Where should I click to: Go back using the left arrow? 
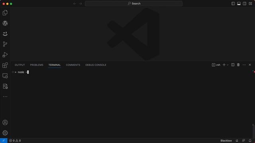pyautogui.click(x=75, y=4)
